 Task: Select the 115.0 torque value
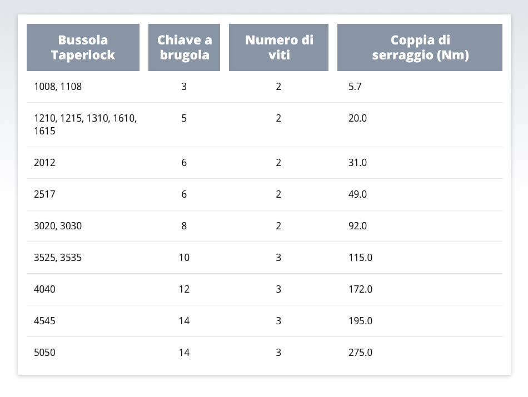coord(360,258)
